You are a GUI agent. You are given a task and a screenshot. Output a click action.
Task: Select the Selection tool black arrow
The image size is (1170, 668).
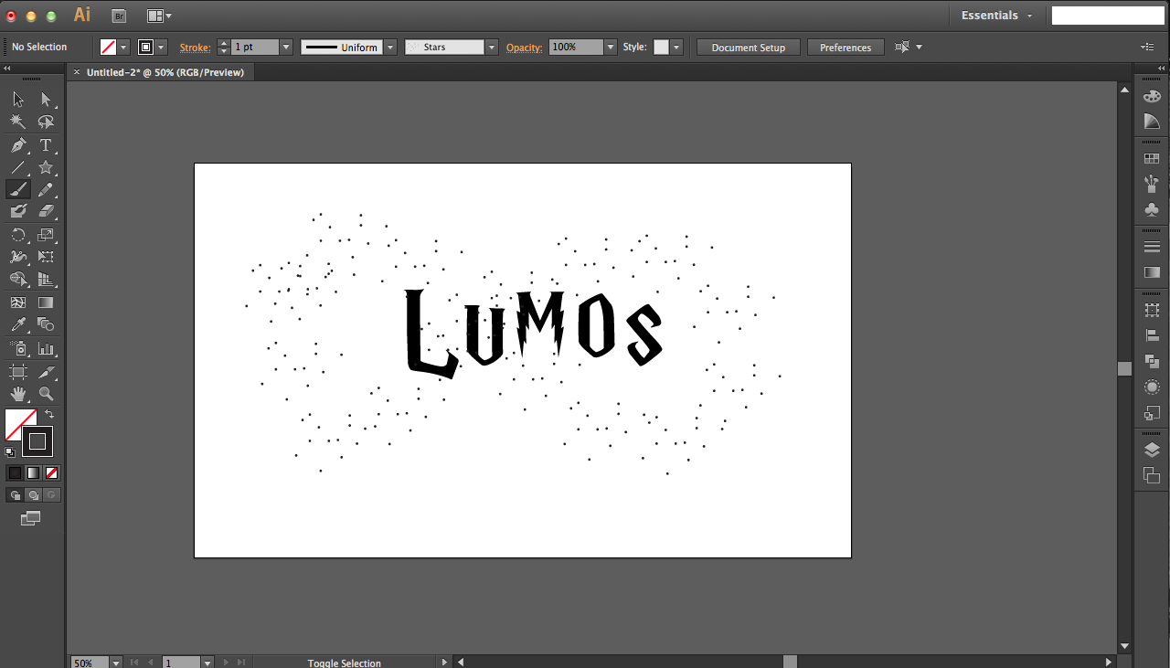pyautogui.click(x=18, y=100)
